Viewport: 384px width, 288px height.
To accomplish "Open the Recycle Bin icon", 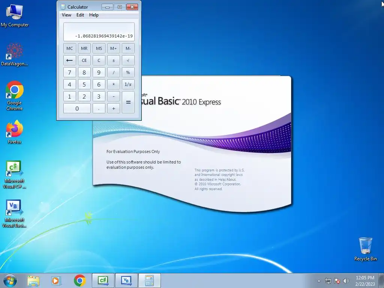I will pyautogui.click(x=365, y=249).
